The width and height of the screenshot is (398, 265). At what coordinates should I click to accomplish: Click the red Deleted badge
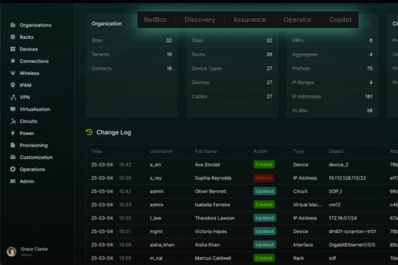pyautogui.click(x=263, y=177)
